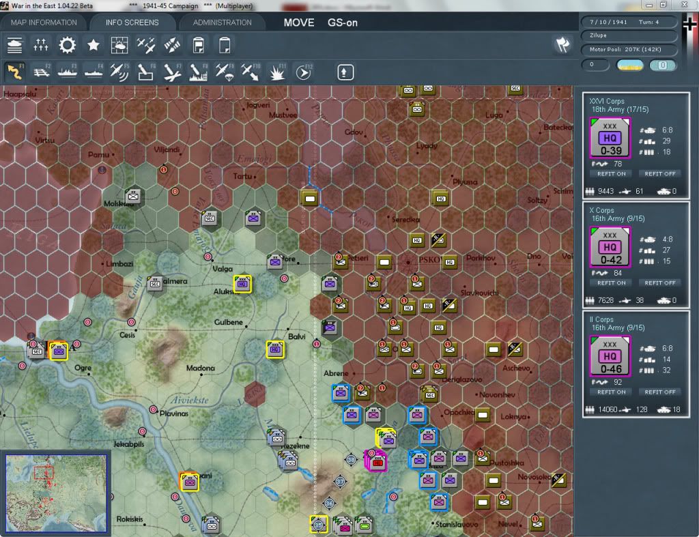Open the victory star screen

[x=93, y=45]
